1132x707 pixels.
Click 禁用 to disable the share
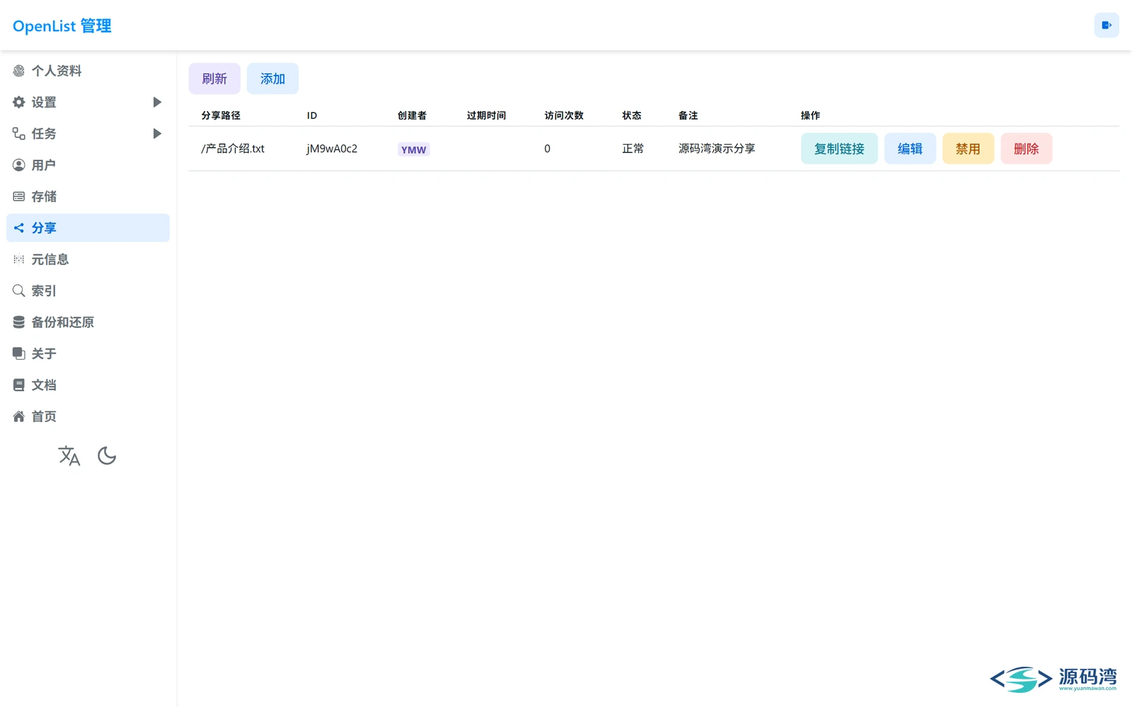coord(968,148)
